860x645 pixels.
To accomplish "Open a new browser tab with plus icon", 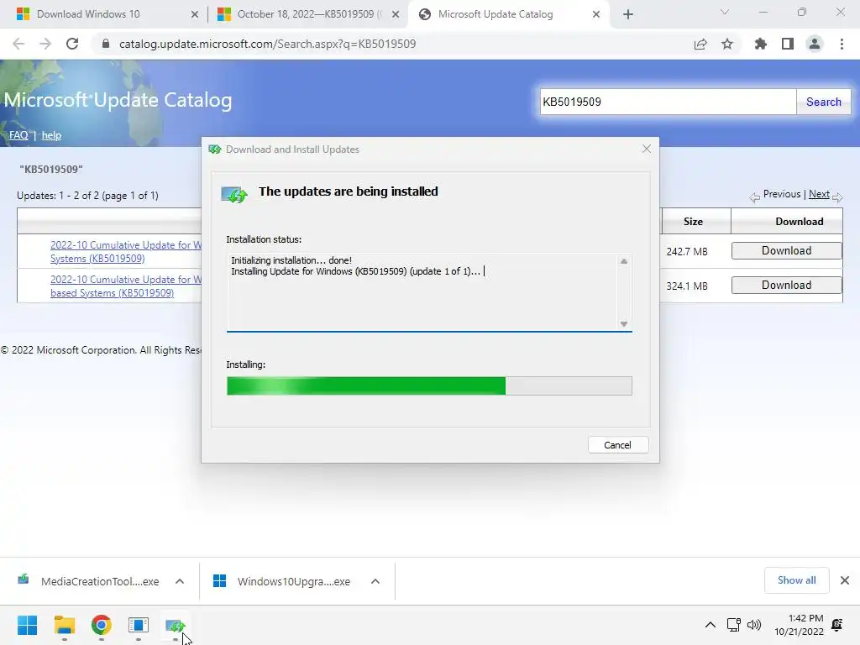I will point(628,14).
